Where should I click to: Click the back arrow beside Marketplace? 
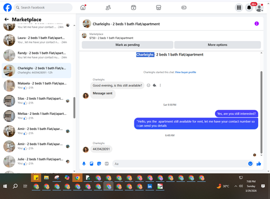pos(6,19)
